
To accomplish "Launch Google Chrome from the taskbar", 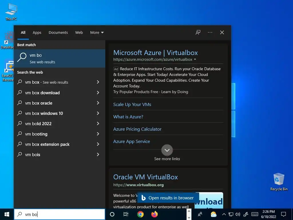I will [x=140, y=214].
